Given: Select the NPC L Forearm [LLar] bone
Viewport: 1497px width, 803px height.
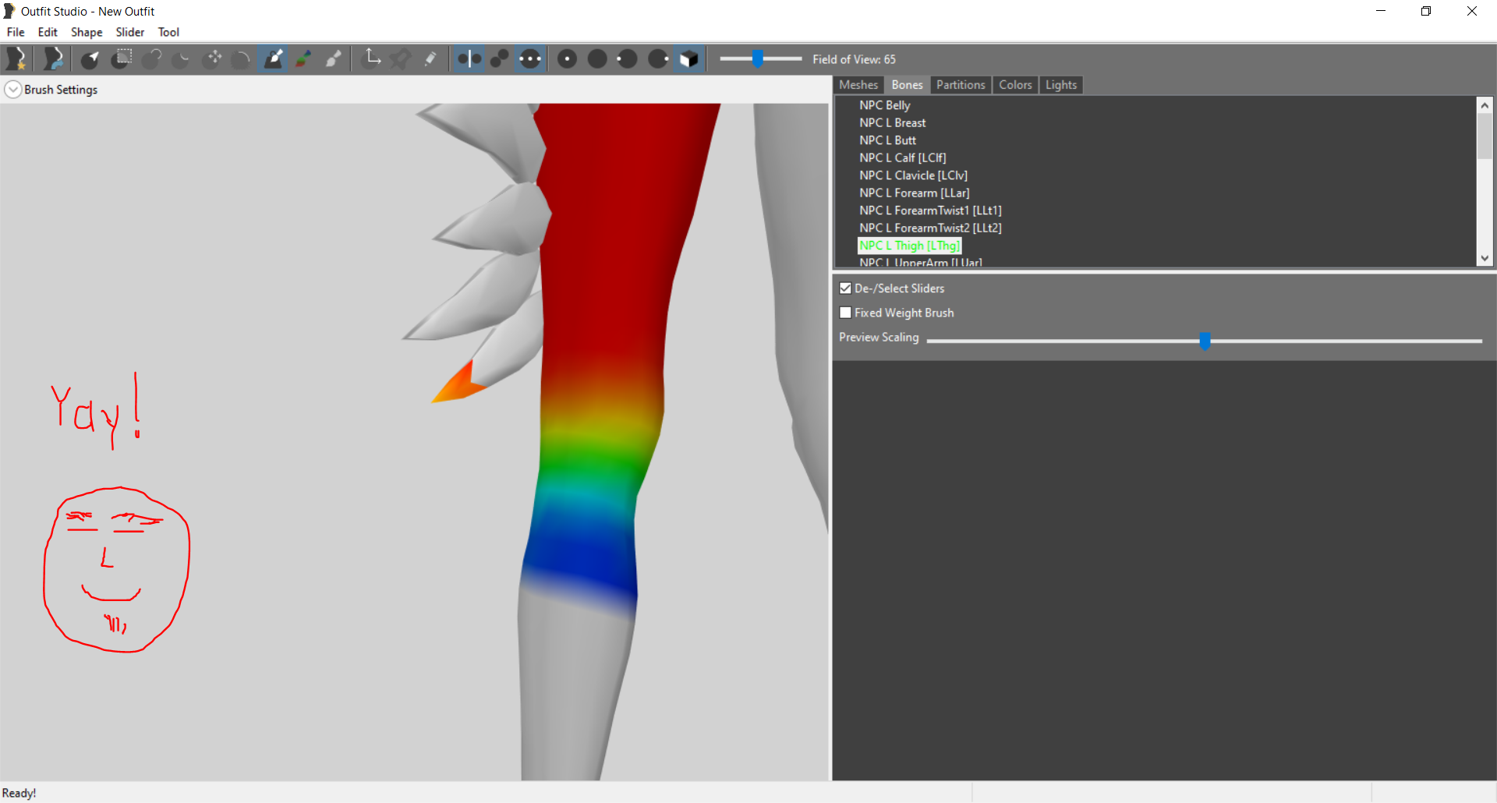Looking at the screenshot, I should (915, 193).
